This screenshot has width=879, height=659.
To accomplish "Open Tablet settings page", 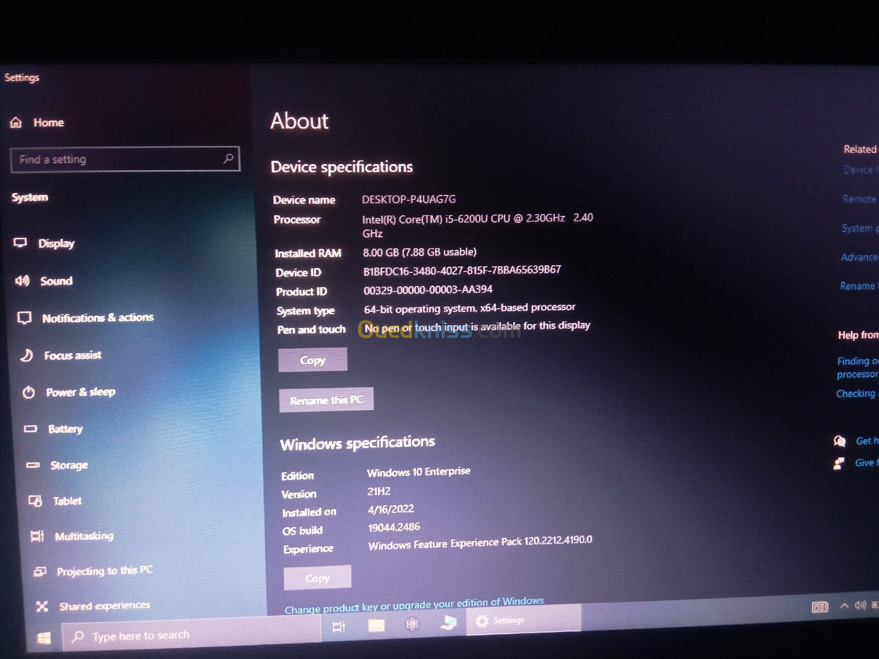I will (67, 501).
